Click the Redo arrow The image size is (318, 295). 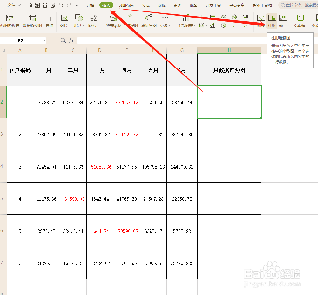coord(69,5)
